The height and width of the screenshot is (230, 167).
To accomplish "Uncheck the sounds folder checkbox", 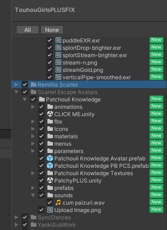I will tap(41, 195).
